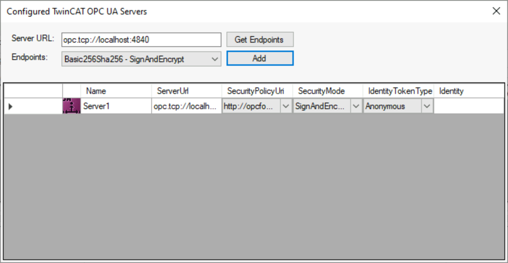Open the Server1 SecurityPolicyUri dropdown

286,106
